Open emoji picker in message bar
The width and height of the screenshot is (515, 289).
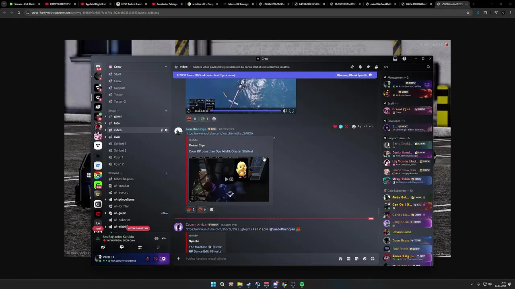pyautogui.click(x=365, y=259)
